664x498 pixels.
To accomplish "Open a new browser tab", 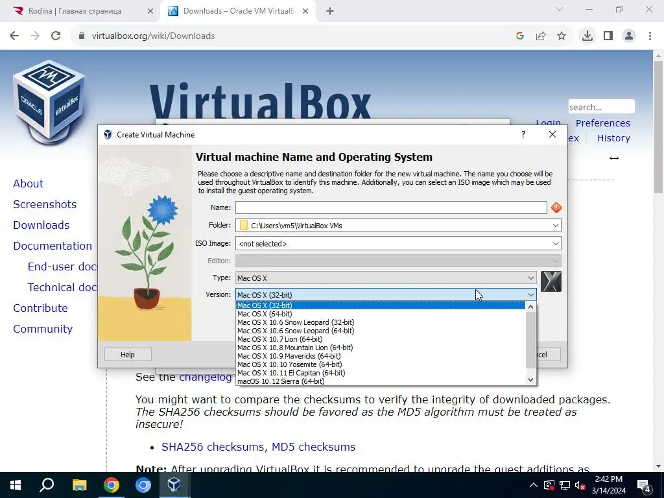I will (x=330, y=12).
